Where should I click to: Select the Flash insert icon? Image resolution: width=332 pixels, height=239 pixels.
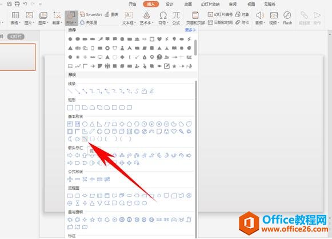[x=287, y=18]
